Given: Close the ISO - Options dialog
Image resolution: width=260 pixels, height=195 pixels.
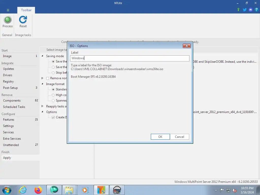Looking at the screenshot, I should pyautogui.click(x=187, y=46).
